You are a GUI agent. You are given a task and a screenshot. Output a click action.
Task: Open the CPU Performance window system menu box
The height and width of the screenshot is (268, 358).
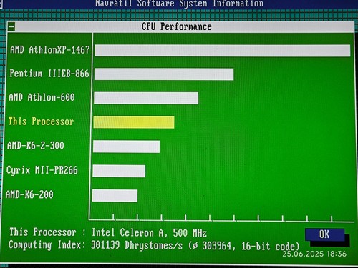pyautogui.click(x=11, y=26)
